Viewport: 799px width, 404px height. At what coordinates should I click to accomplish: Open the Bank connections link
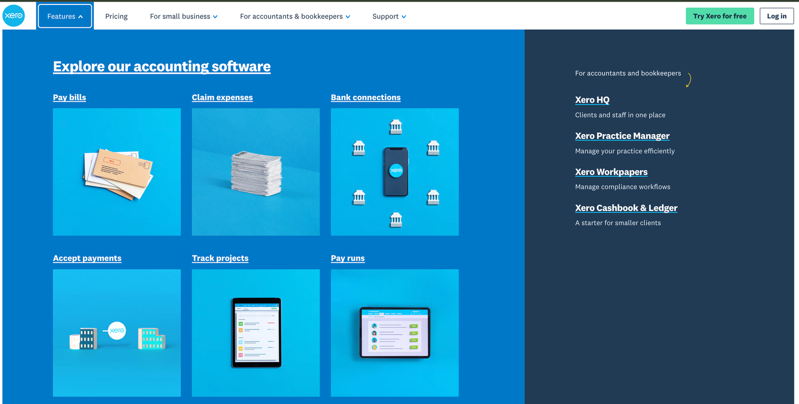(x=366, y=97)
